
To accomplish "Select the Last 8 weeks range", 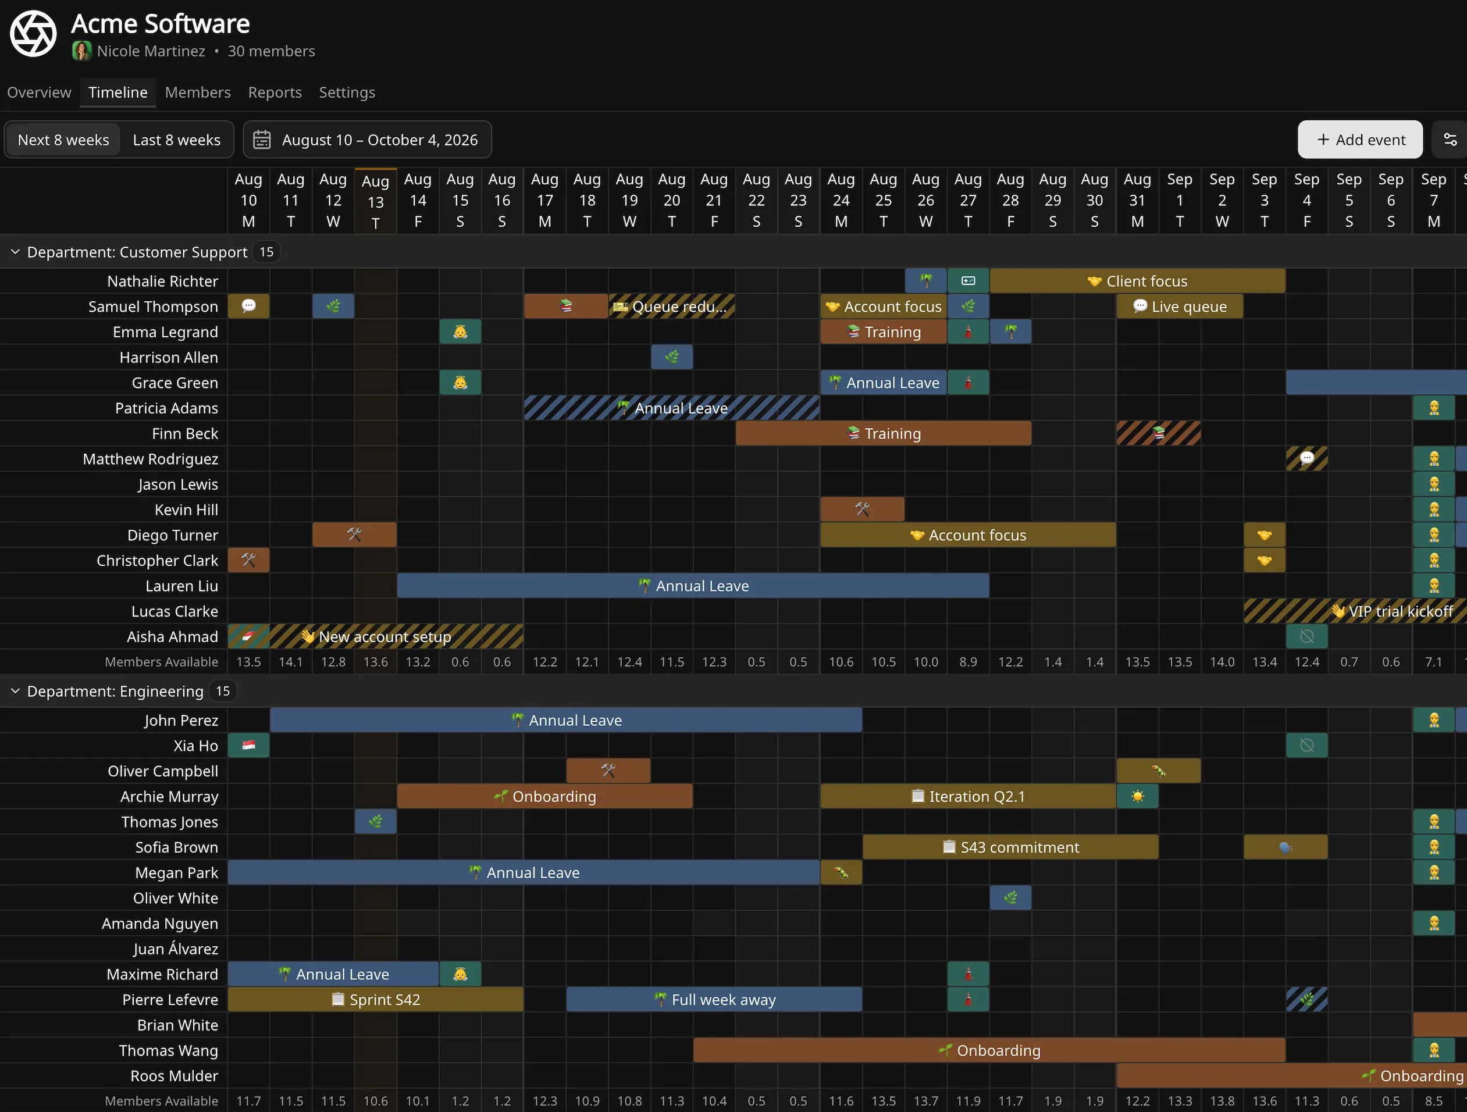I will click(176, 140).
